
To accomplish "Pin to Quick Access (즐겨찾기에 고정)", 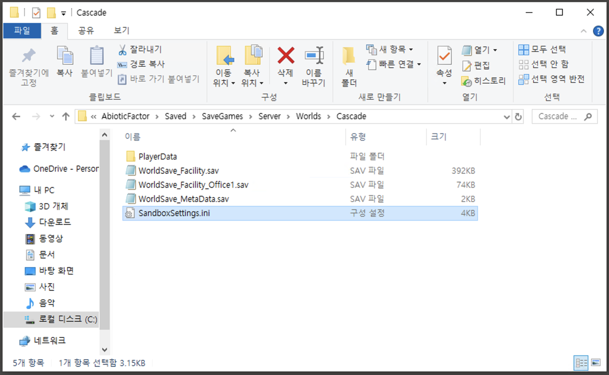I will tap(29, 67).
